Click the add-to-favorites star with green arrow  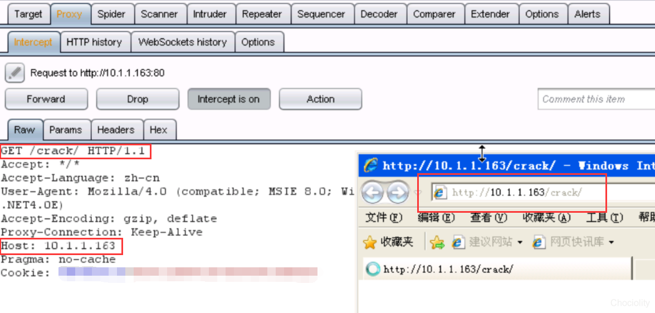(437, 242)
